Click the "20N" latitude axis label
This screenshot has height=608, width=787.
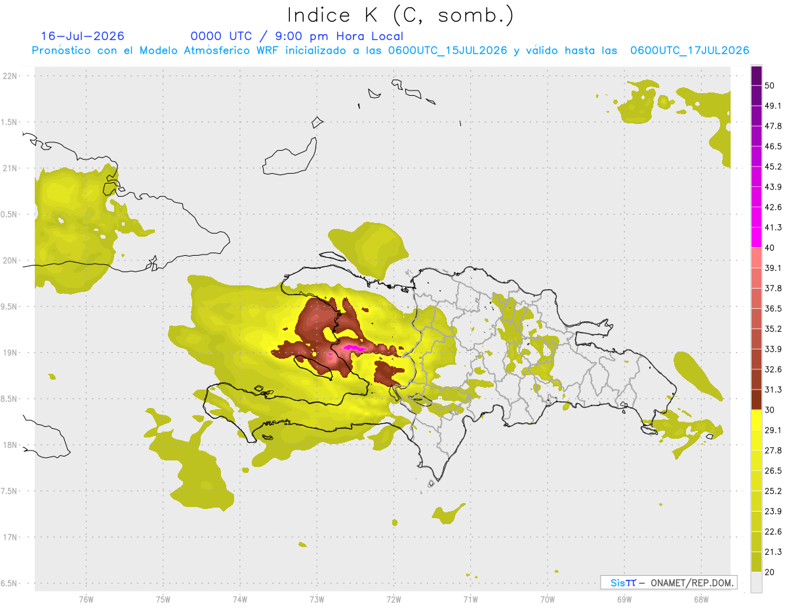click(10, 260)
